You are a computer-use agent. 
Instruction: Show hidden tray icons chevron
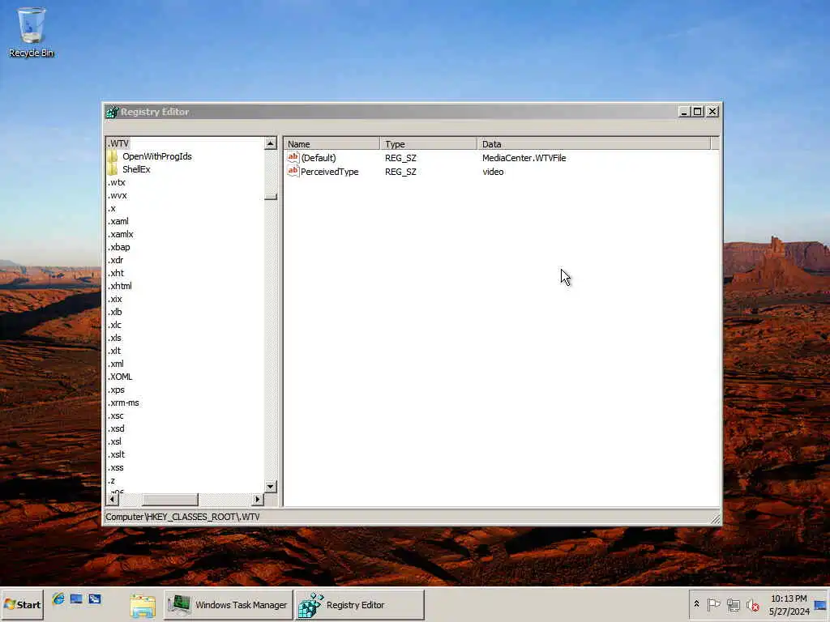696,604
